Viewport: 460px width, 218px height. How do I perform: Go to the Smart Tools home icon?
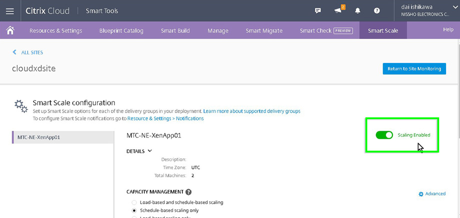[10, 30]
